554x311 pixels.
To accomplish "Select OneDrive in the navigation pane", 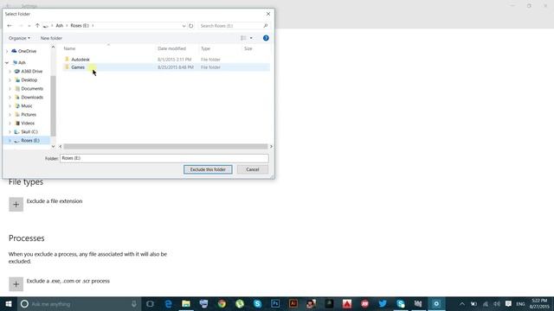I will pyautogui.click(x=27, y=51).
